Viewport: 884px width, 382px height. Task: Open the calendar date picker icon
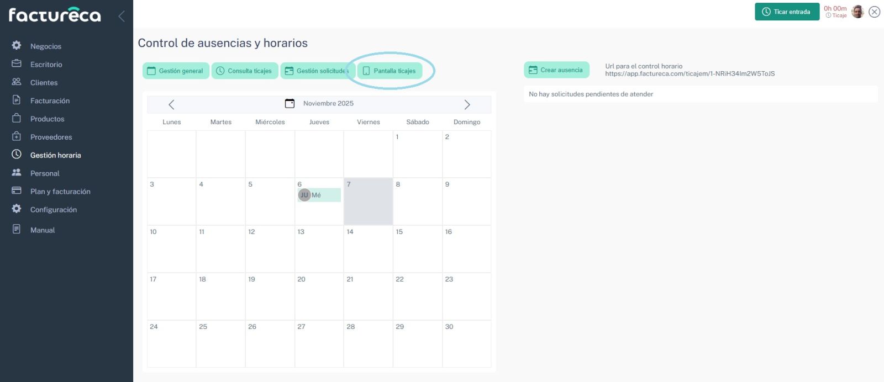tap(290, 103)
